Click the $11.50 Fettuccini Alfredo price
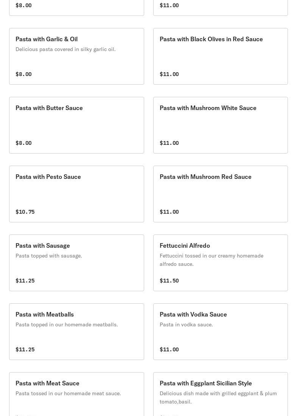This screenshot has height=416, width=297. pyautogui.click(x=169, y=281)
